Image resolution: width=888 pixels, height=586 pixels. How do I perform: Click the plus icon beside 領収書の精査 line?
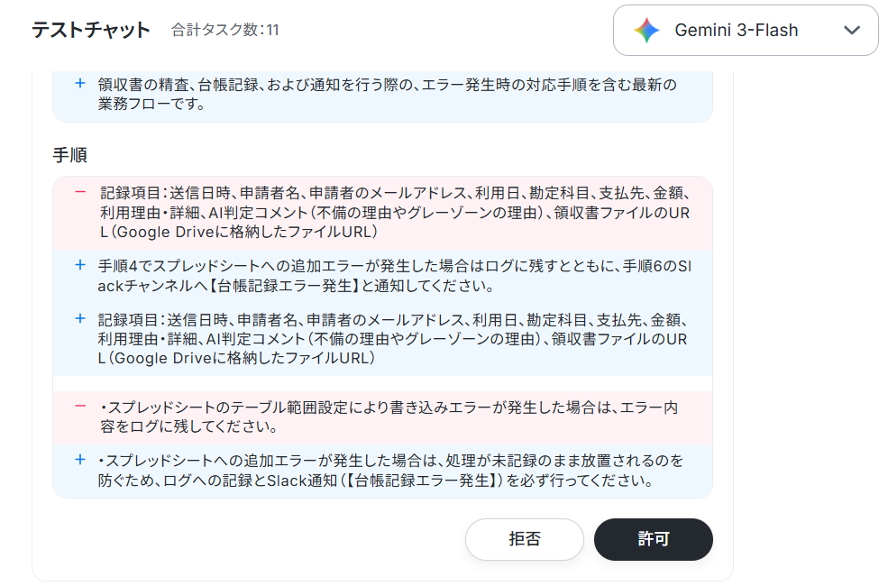[80, 84]
